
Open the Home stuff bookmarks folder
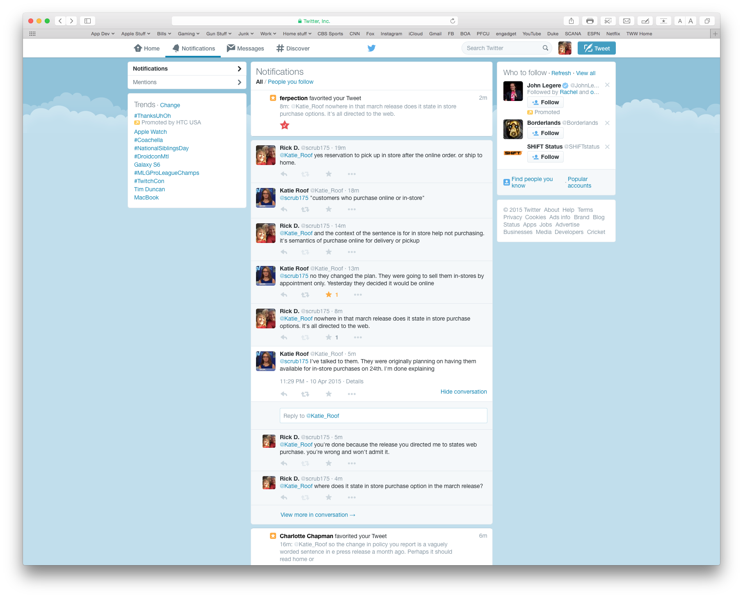(297, 34)
